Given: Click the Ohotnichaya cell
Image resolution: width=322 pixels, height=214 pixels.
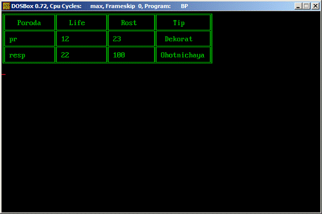Looking at the screenshot, I should point(183,54).
